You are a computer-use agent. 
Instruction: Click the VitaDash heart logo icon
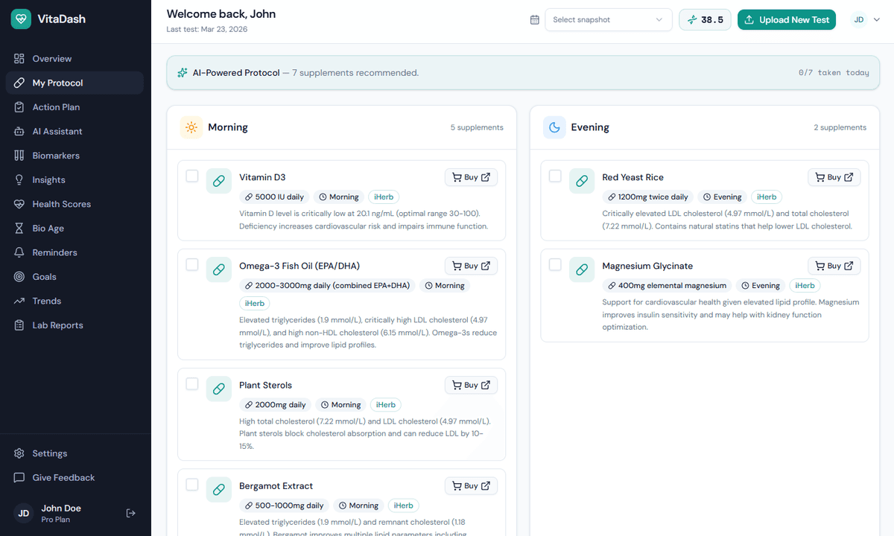[x=22, y=19]
